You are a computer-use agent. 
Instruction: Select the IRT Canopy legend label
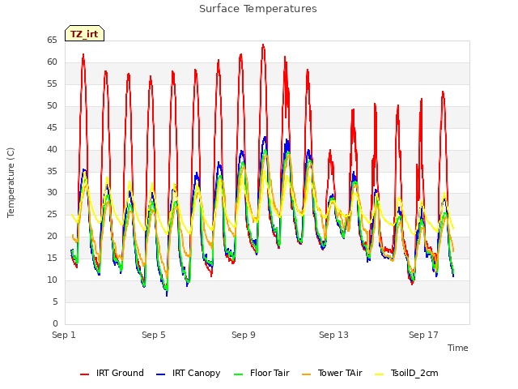point(196,373)
